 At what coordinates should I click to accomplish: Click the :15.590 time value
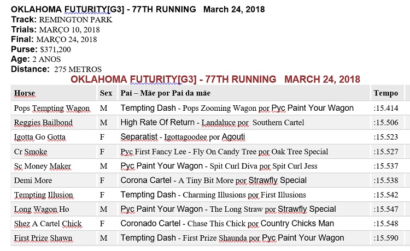coord(386,238)
